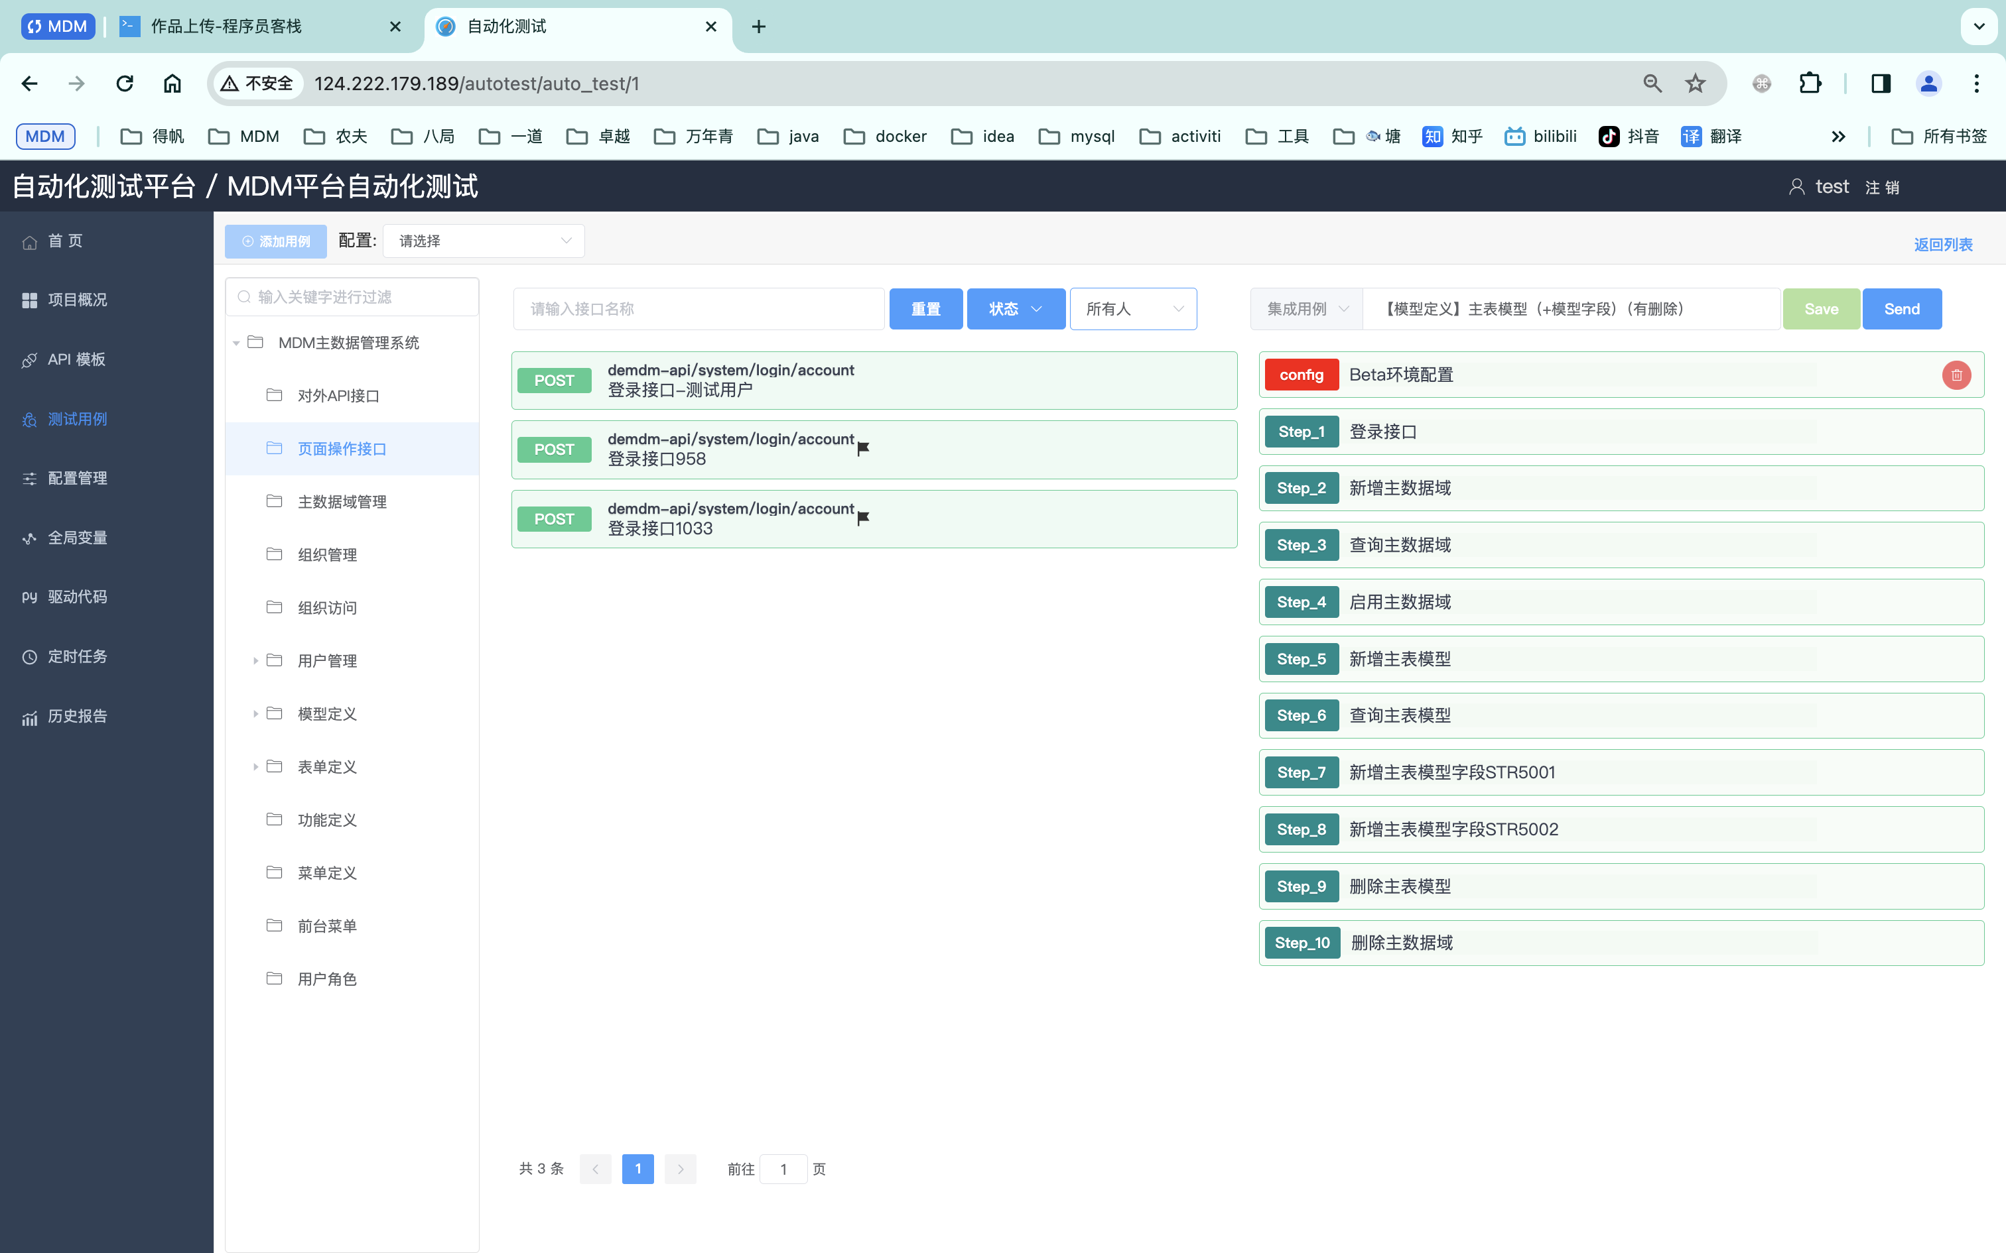Open 配置管理 in sidebar
The image size is (2006, 1253).
106,478
